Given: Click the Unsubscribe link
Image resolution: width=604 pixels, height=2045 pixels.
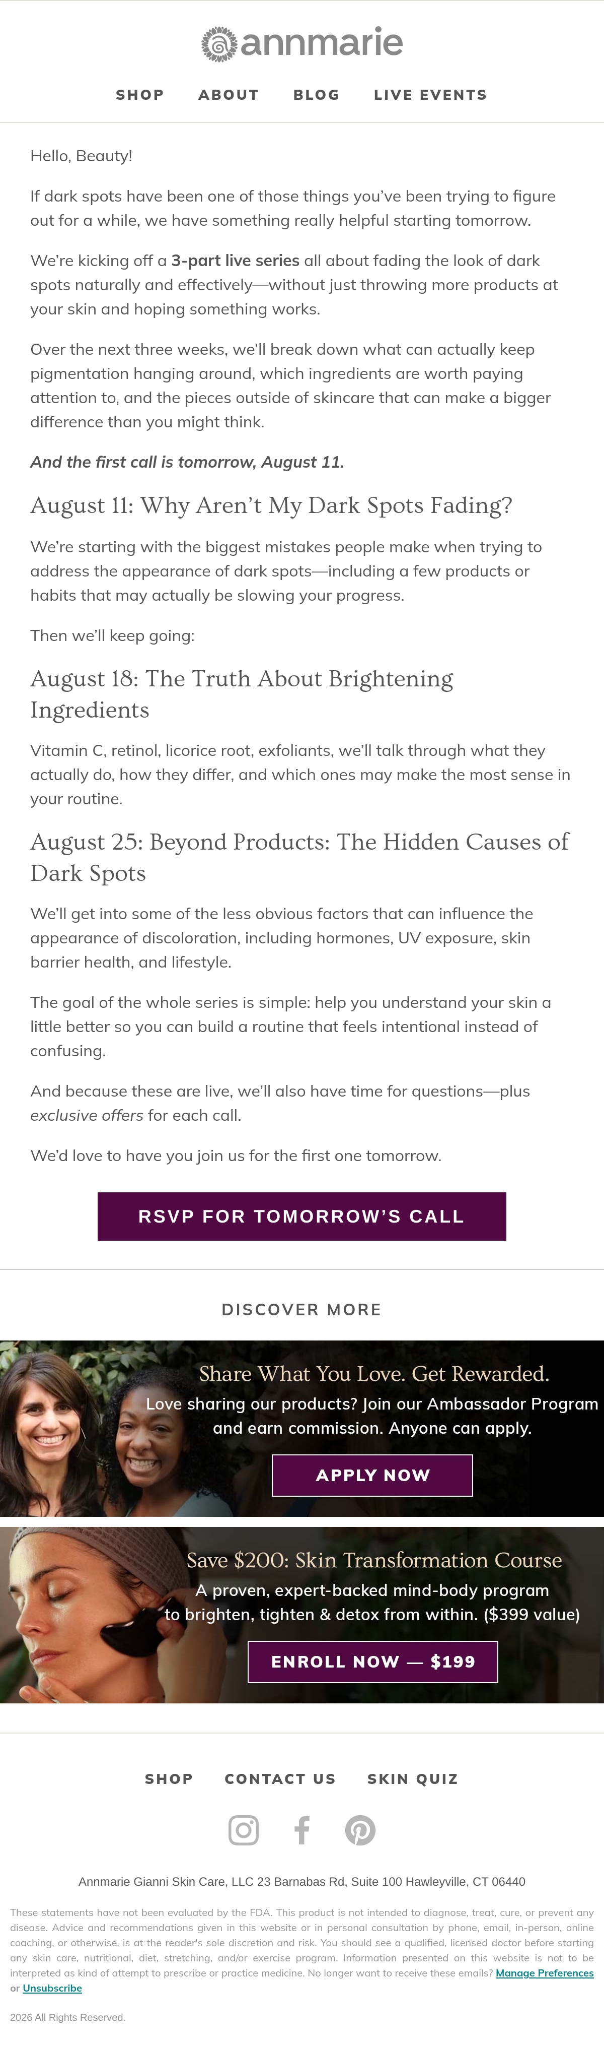Looking at the screenshot, I should tap(52, 1988).
